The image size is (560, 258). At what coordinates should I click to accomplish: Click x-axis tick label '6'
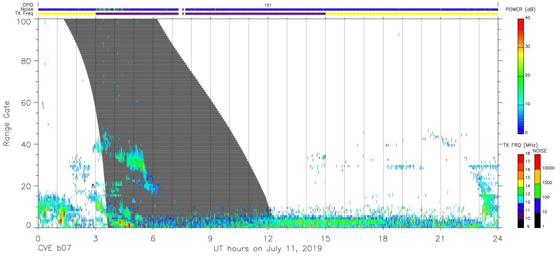(x=153, y=238)
